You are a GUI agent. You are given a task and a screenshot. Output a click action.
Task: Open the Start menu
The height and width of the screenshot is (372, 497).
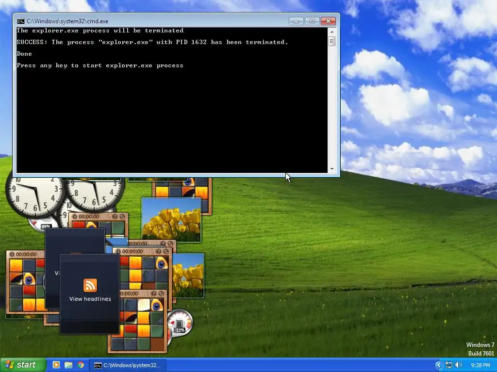coord(23,365)
